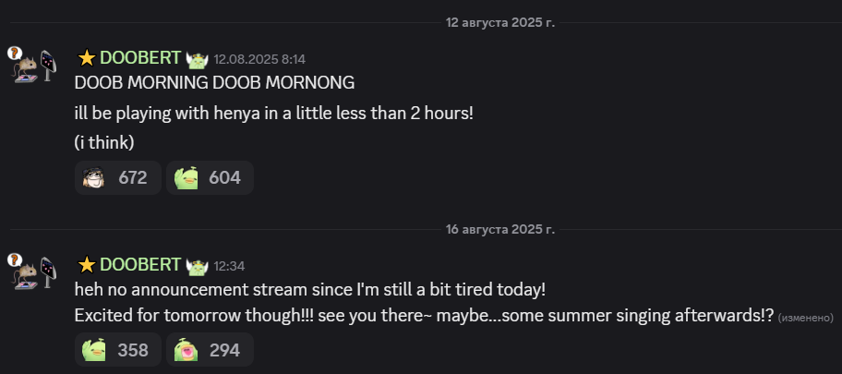This screenshot has width=842, height=374.
Task: Click the winged frog role badge, 12.08.2025 message
Action: (198, 58)
